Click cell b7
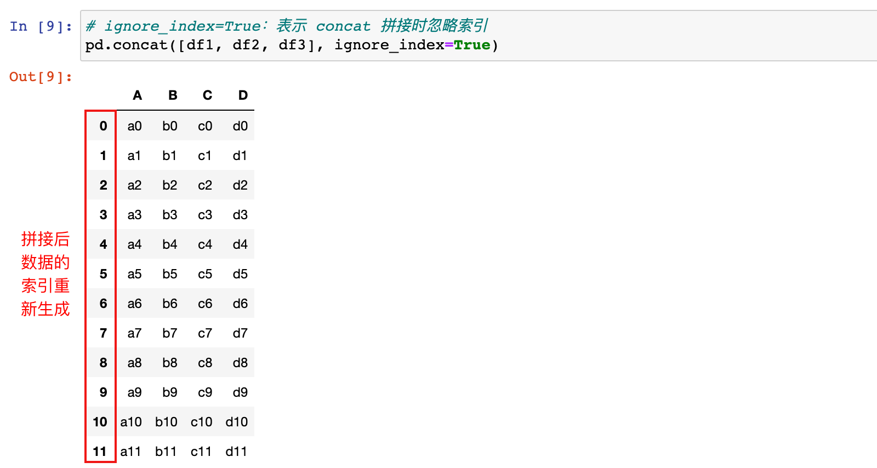Image resolution: width=877 pixels, height=468 pixels. (170, 333)
